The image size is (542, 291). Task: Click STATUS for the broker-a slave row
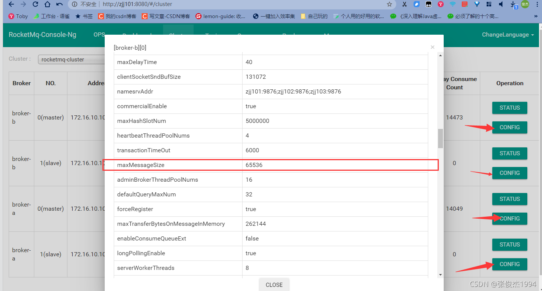(510, 245)
